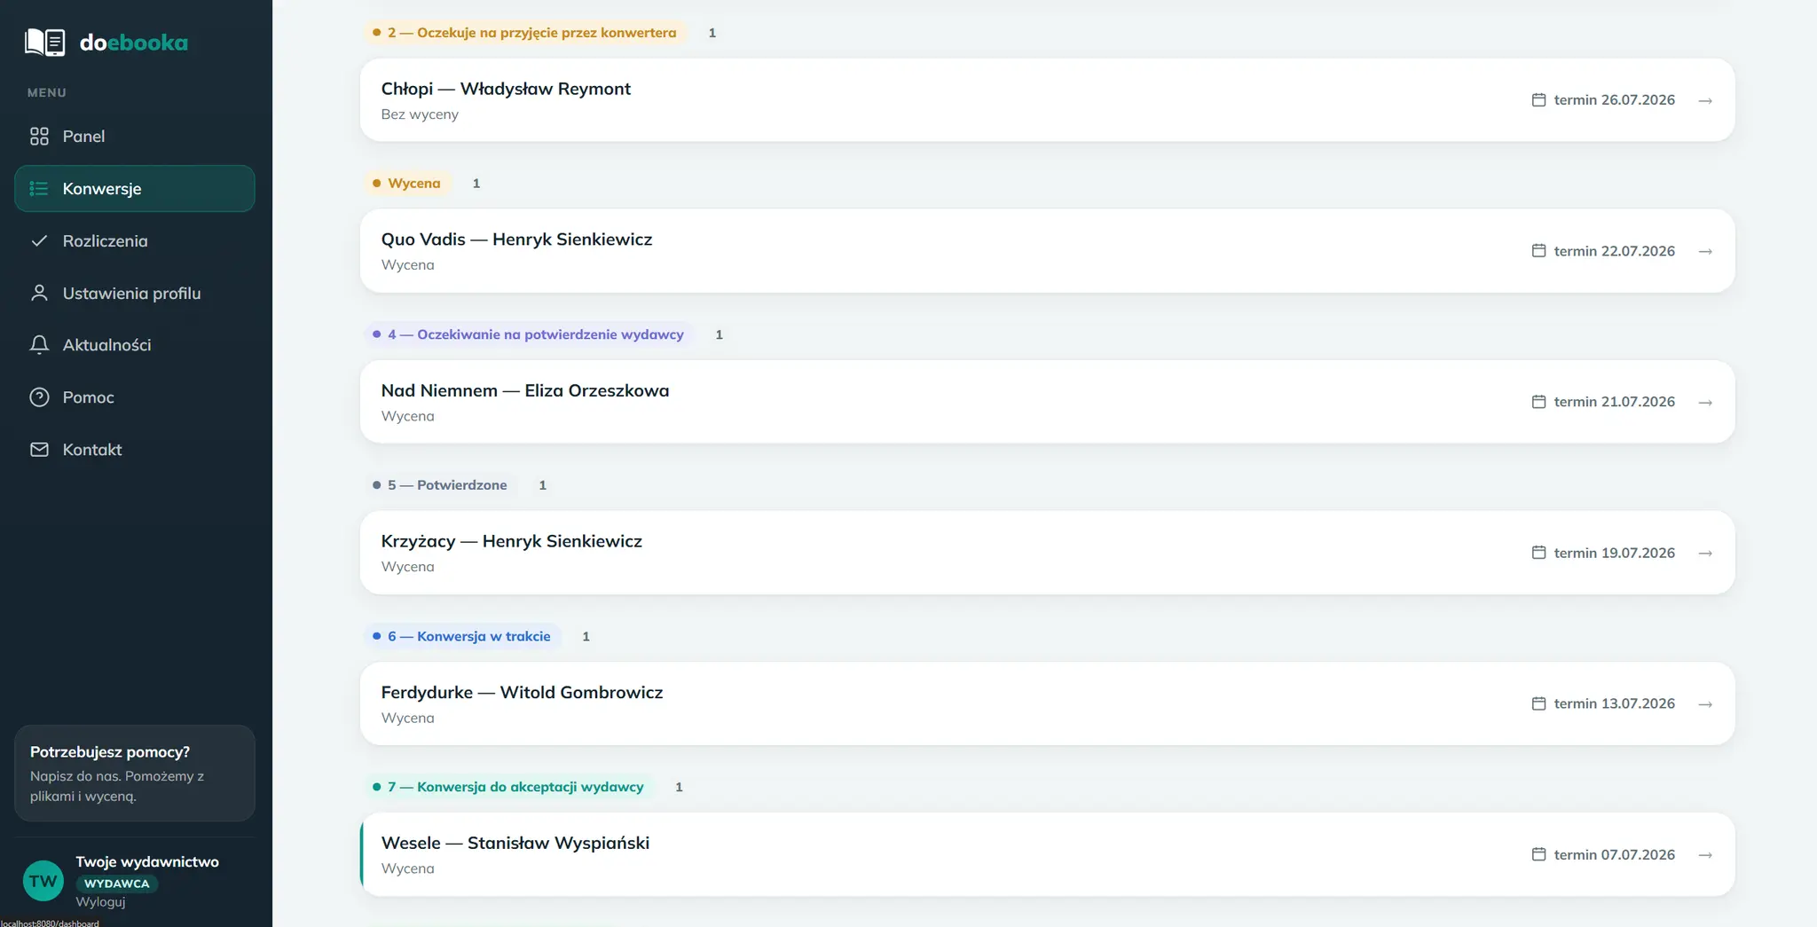Click the 6 — Konwersja w trakcie badge
This screenshot has height=927, width=1817.
(x=462, y=636)
